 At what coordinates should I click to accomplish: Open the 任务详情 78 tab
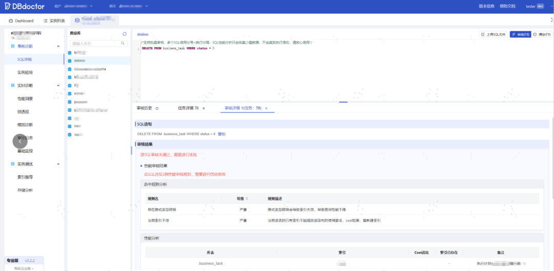pyautogui.click(x=188, y=108)
